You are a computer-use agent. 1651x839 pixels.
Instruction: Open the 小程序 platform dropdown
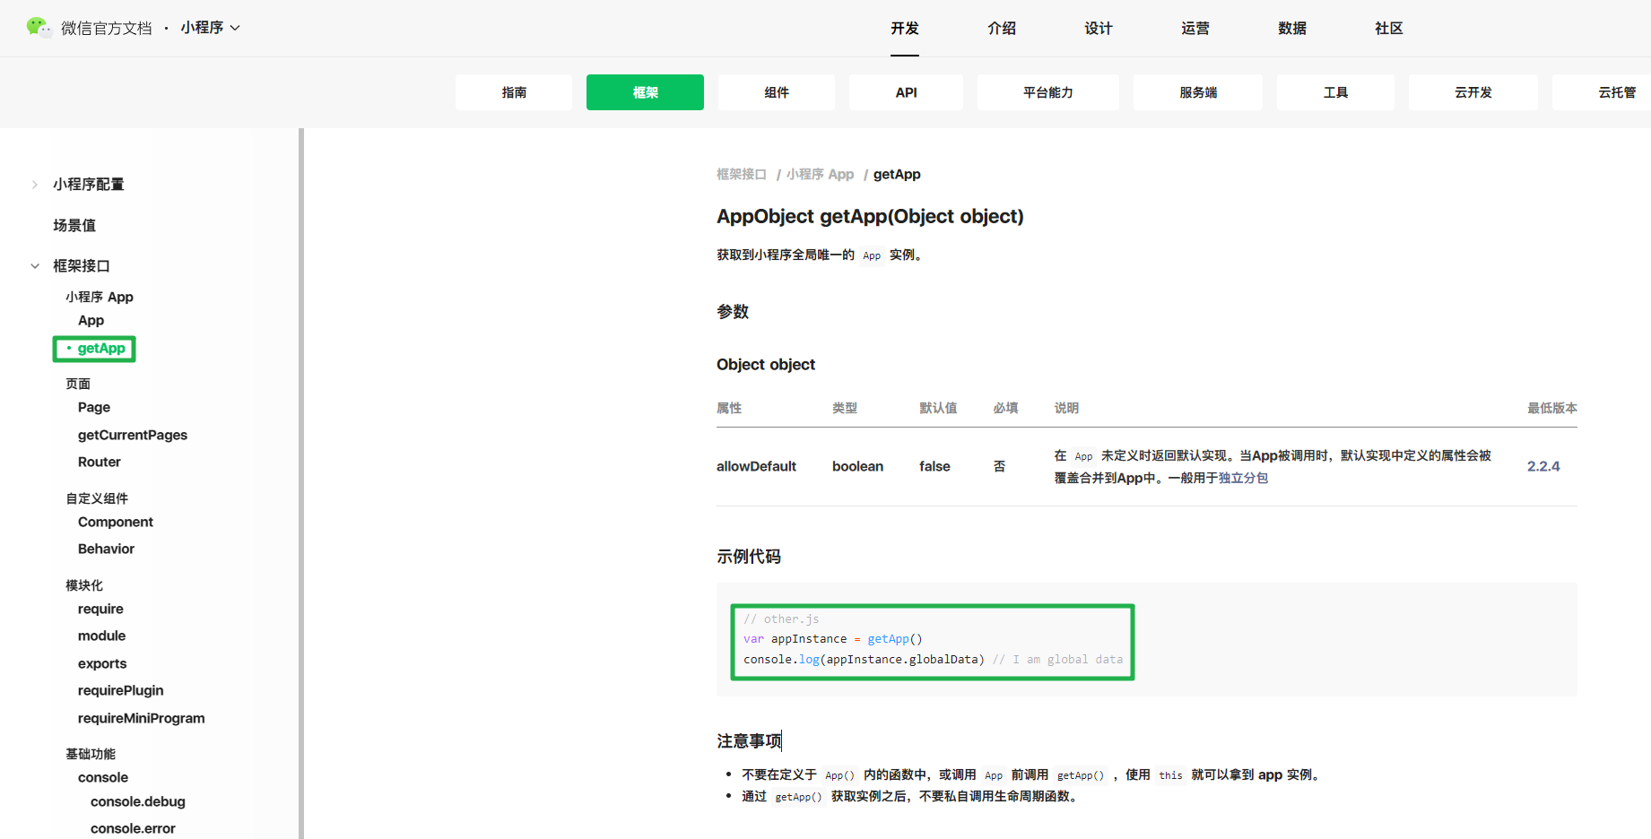211,28
